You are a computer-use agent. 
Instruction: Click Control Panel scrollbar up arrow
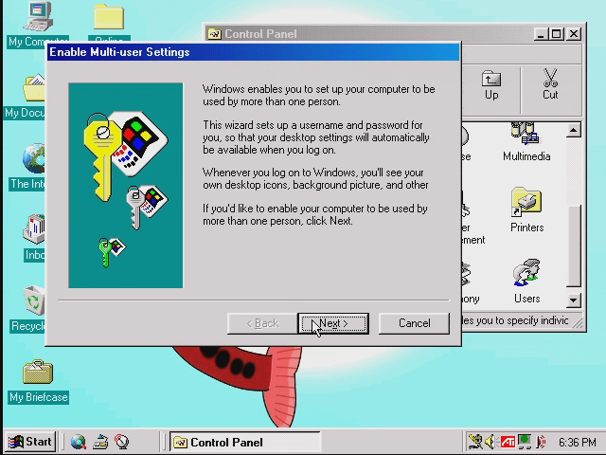coord(574,131)
